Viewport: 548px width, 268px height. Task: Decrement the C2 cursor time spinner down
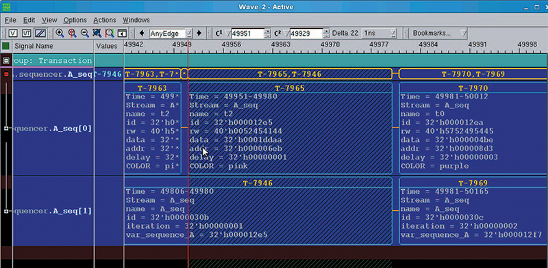(326, 36)
